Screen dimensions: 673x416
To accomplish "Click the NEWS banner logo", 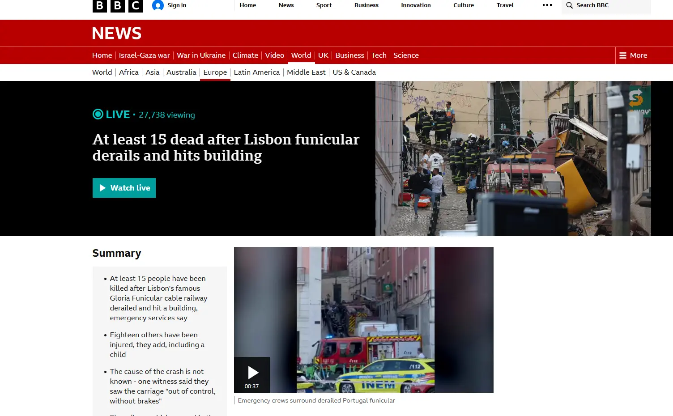I will [117, 34].
